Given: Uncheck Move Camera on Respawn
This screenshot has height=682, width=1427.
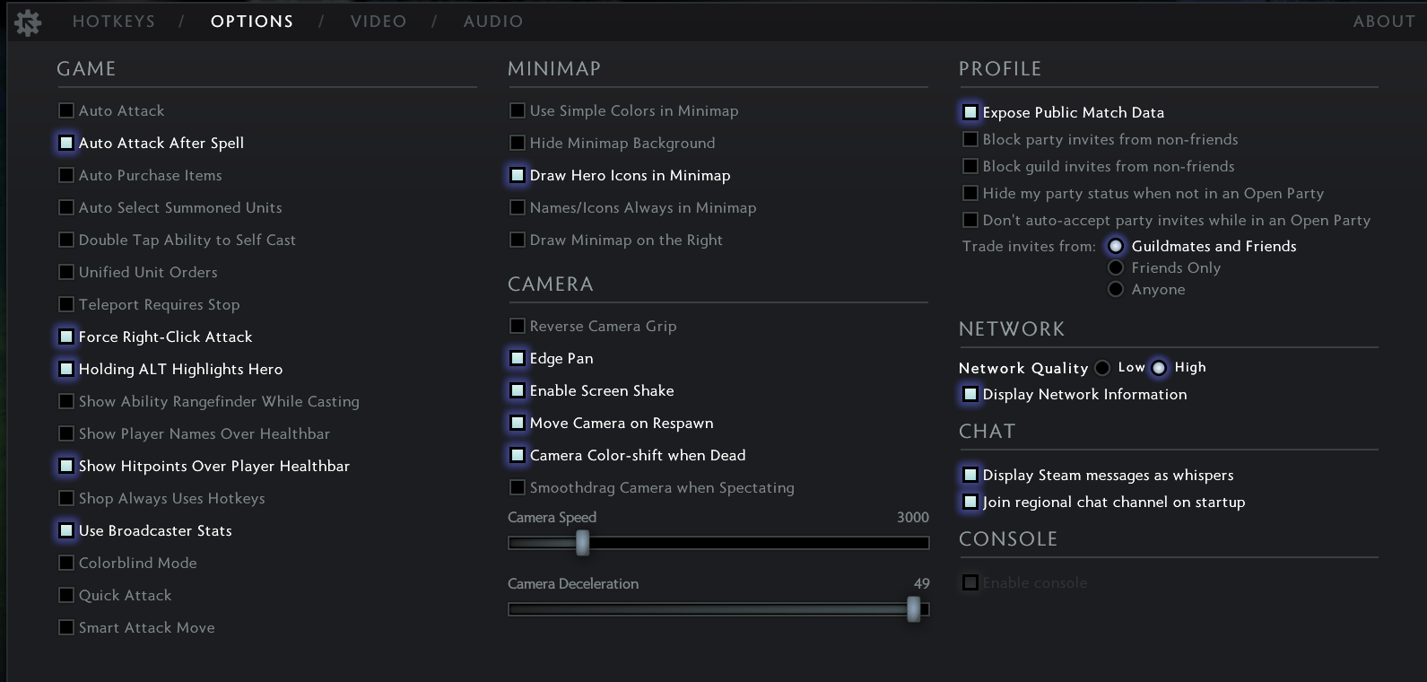Looking at the screenshot, I should click(x=518, y=423).
